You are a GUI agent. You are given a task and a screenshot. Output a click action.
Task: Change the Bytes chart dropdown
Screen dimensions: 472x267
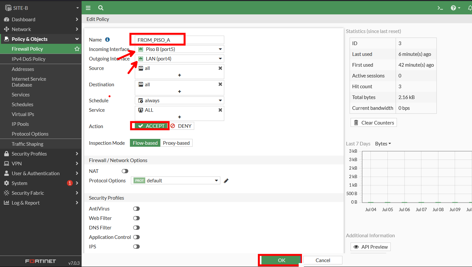click(383, 144)
